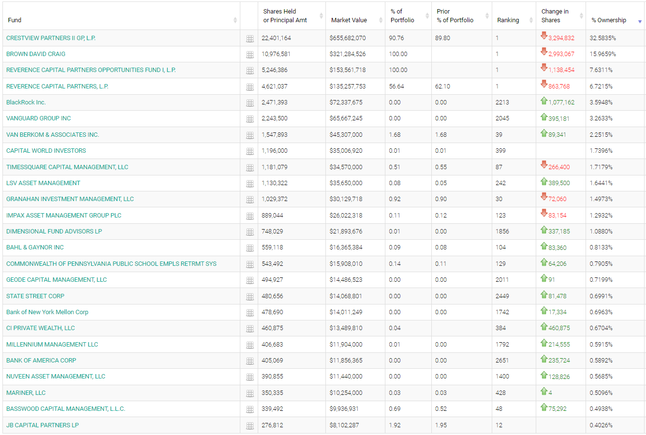This screenshot has height=435, width=646.
Task: Sort by Prior % of Portfolio column
Action: tap(462, 16)
